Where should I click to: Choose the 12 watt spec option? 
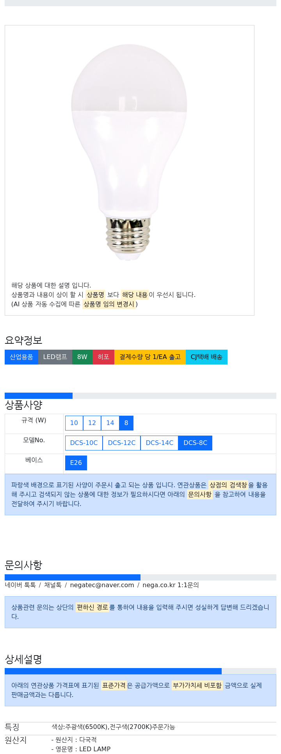pyautogui.click(x=92, y=423)
